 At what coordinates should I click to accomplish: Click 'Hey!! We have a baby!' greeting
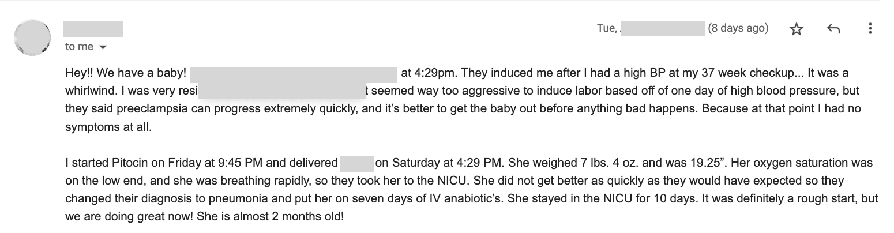pos(126,74)
